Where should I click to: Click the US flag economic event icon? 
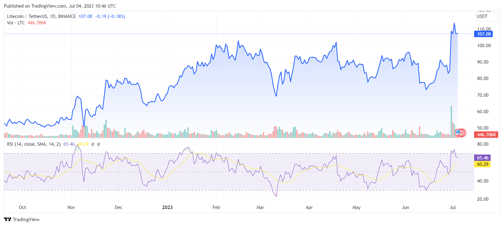459,133
